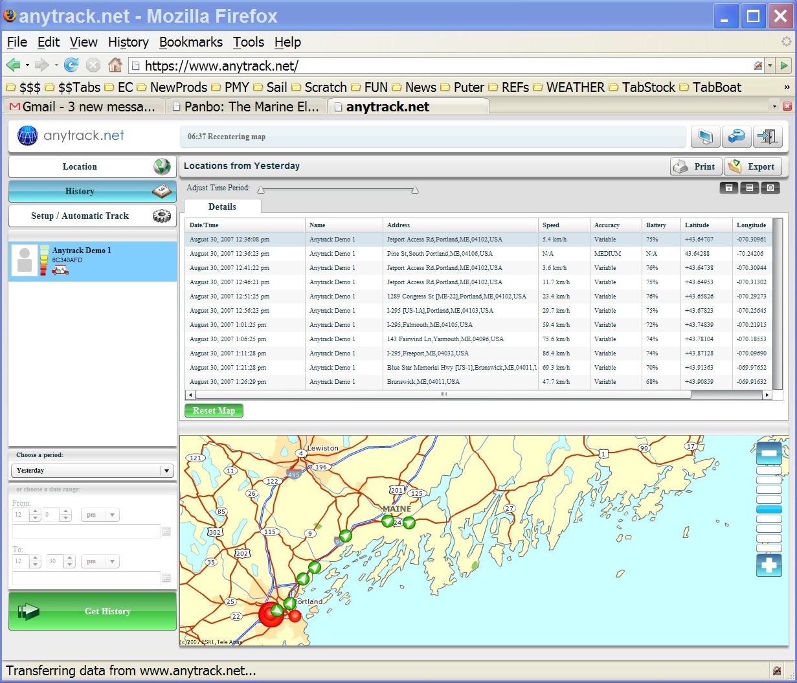Open the Help menu
Screen dimensions: 797x683
(x=287, y=42)
